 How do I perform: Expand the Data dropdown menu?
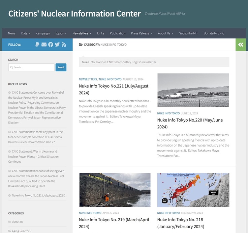[x=26, y=33]
